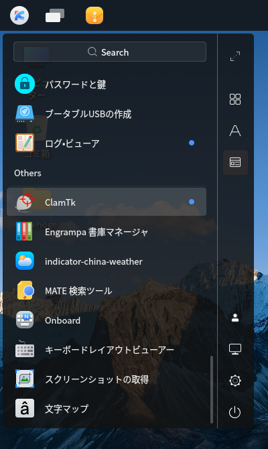Launch the yellow archive manager in taskbar
The image size is (268, 449).
pyautogui.click(x=94, y=15)
